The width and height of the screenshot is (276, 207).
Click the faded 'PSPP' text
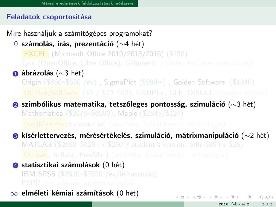pos(31,183)
